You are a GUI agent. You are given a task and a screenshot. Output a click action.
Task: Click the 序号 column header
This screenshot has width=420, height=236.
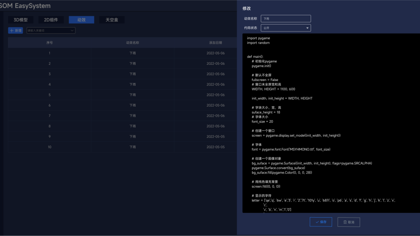point(49,43)
